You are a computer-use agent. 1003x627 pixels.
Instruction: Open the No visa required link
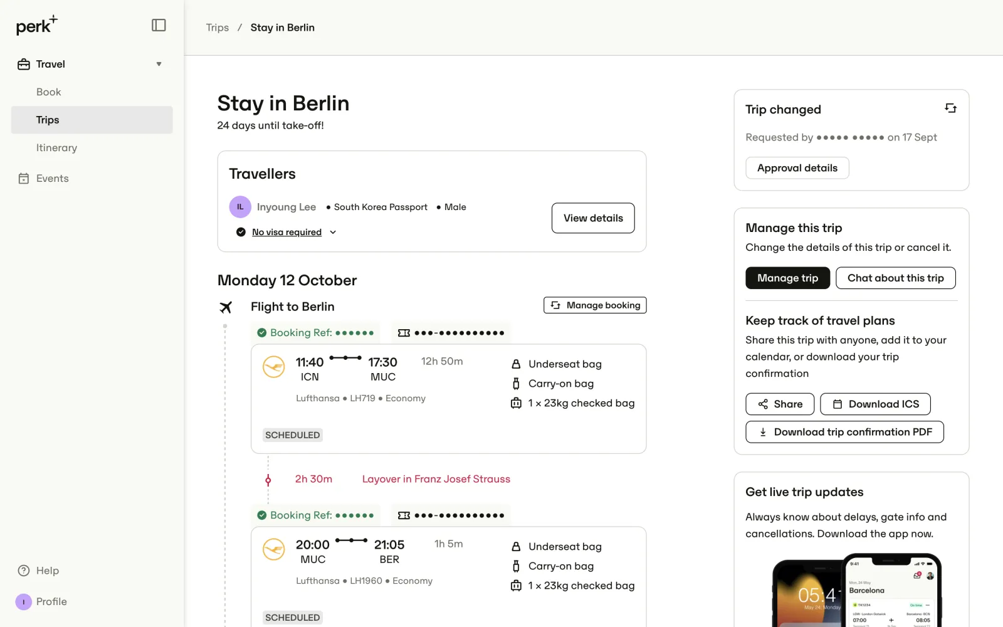[286, 232]
